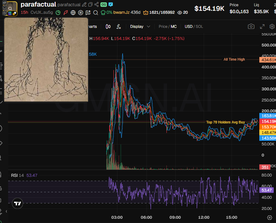This screenshot has height=223, width=276.
Task: Click the green chef hat dev icon
Action: [103, 12]
